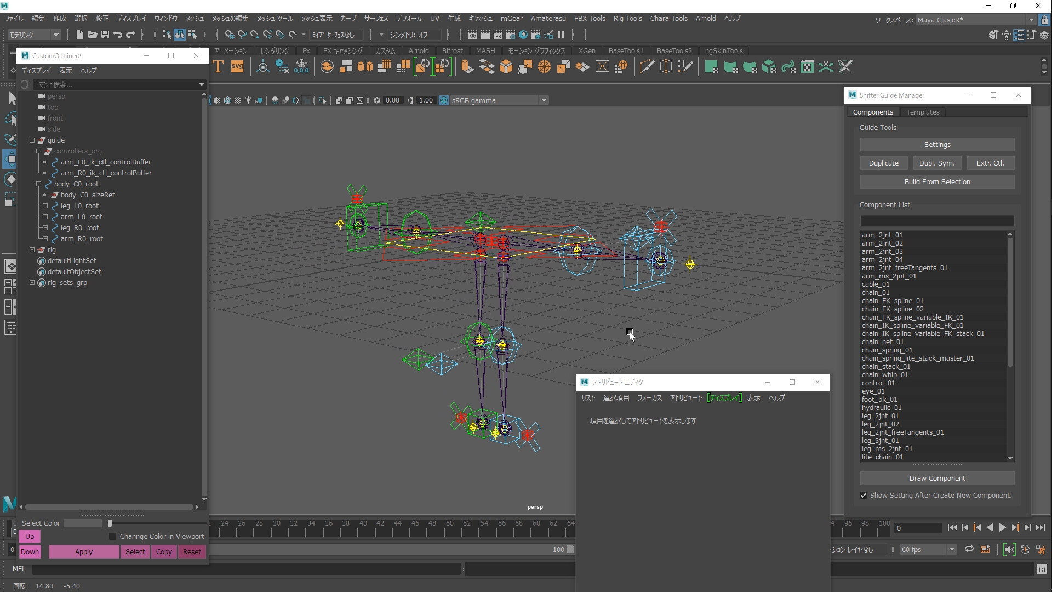Click the open scene folder icon

[93, 35]
